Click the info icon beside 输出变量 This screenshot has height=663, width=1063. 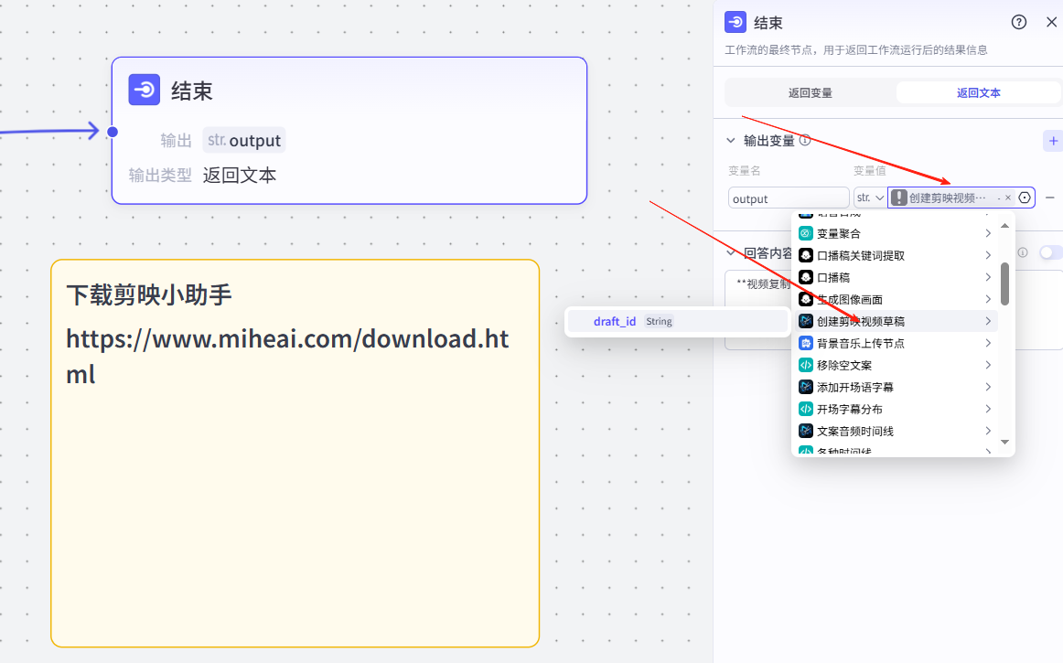(805, 141)
